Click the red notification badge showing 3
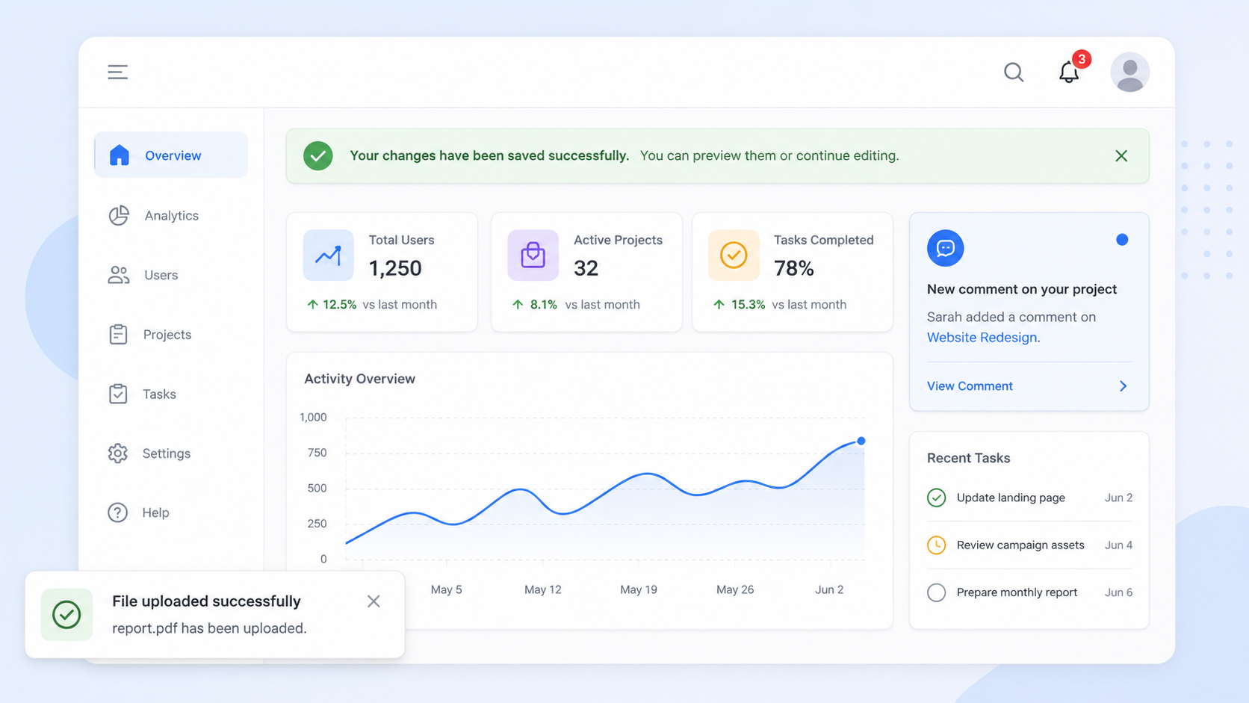 [x=1081, y=59]
